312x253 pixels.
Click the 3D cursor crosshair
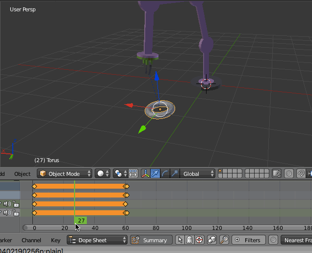pyautogui.click(x=206, y=84)
